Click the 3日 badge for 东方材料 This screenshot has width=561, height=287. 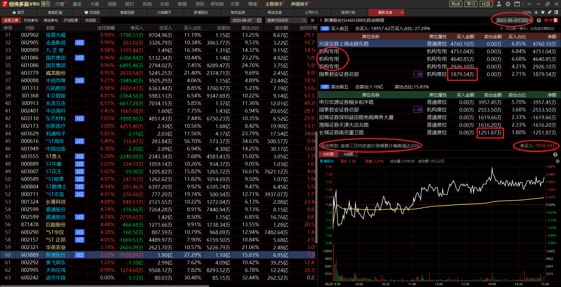pyautogui.click(x=79, y=118)
